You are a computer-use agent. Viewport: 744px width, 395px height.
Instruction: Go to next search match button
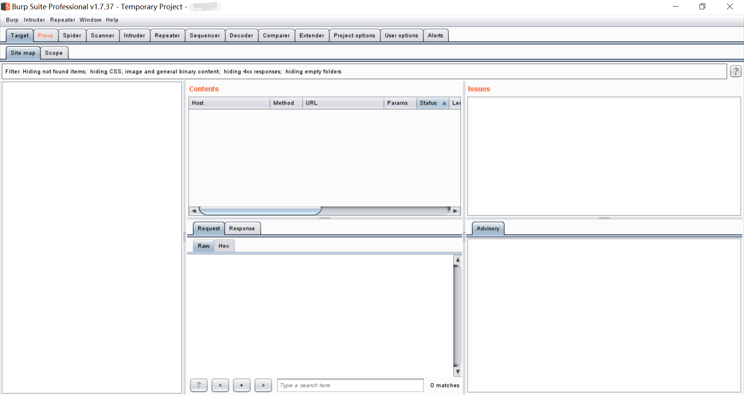[263, 385]
